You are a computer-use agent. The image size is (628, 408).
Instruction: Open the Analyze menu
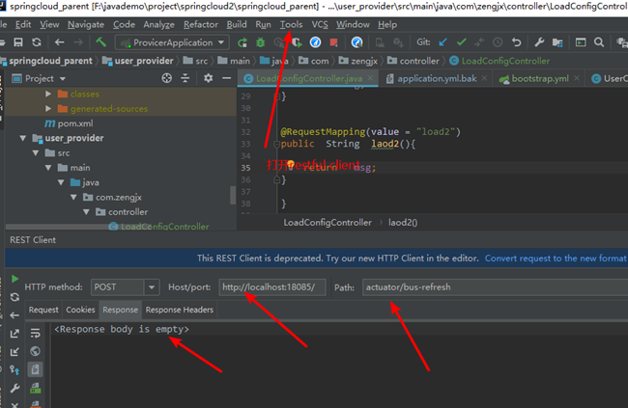(x=159, y=25)
